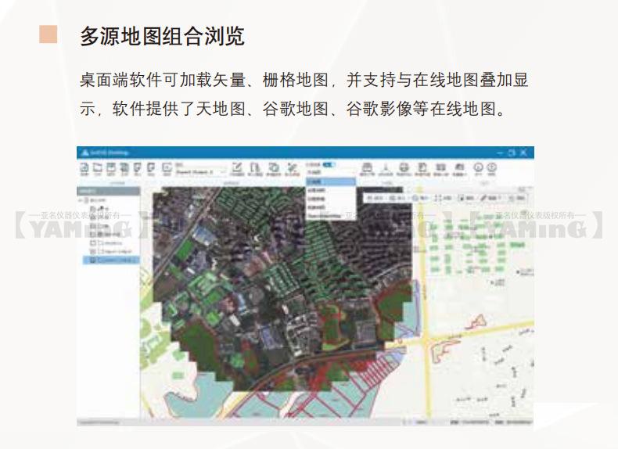Click the Open folder toolbar icon
Screen dimensions: 618x449
coord(98,167)
